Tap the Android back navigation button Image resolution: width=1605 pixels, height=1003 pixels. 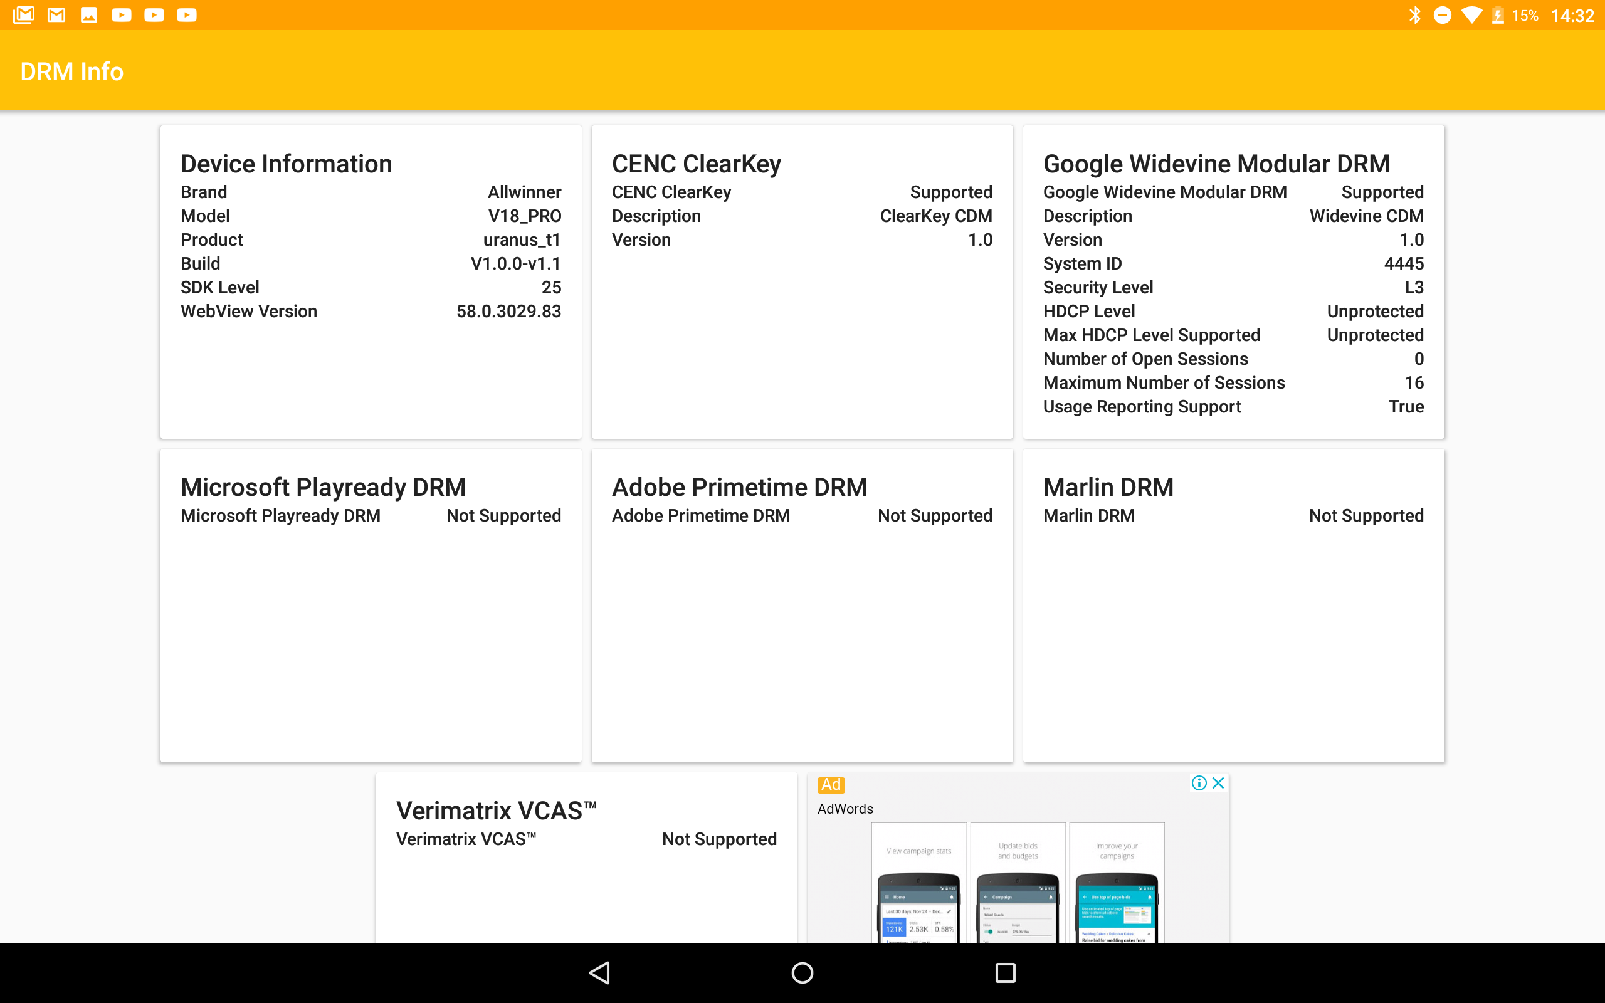click(600, 972)
